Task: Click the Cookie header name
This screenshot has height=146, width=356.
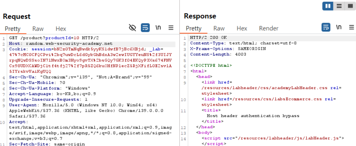Action: (x=18, y=49)
